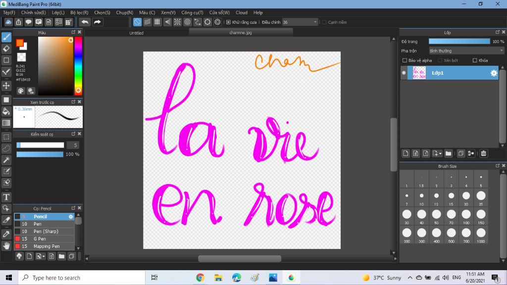Select the Gradient tool
Viewport: 507px width, 285px height.
(x=6, y=123)
